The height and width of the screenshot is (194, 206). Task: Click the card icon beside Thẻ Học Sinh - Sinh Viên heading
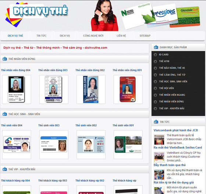click(x=5, y=114)
